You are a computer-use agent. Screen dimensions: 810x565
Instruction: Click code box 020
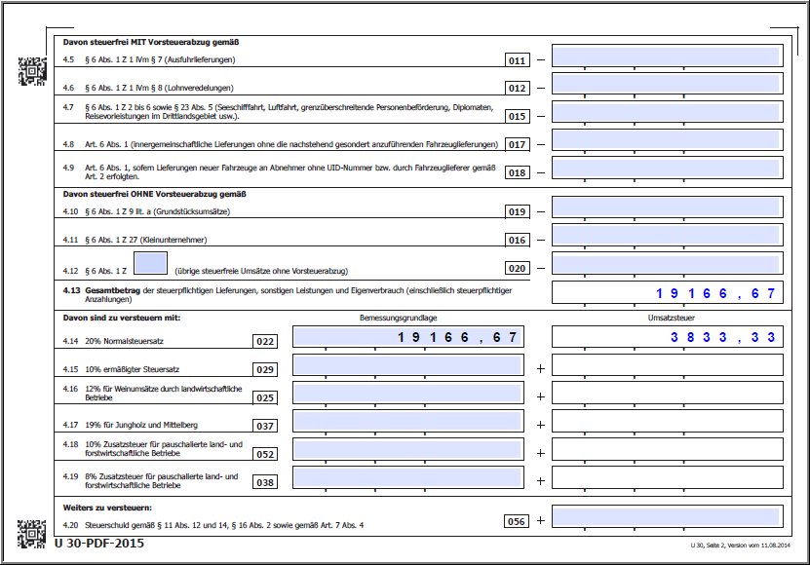518,268
